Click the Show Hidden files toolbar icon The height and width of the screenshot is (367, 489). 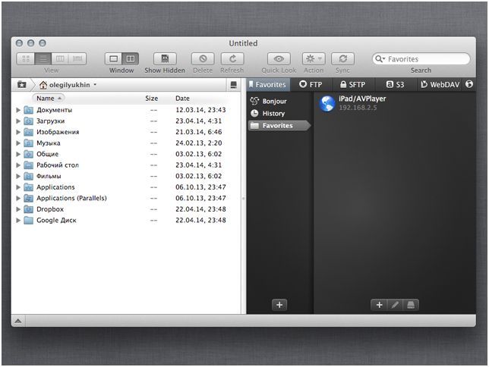(x=164, y=58)
